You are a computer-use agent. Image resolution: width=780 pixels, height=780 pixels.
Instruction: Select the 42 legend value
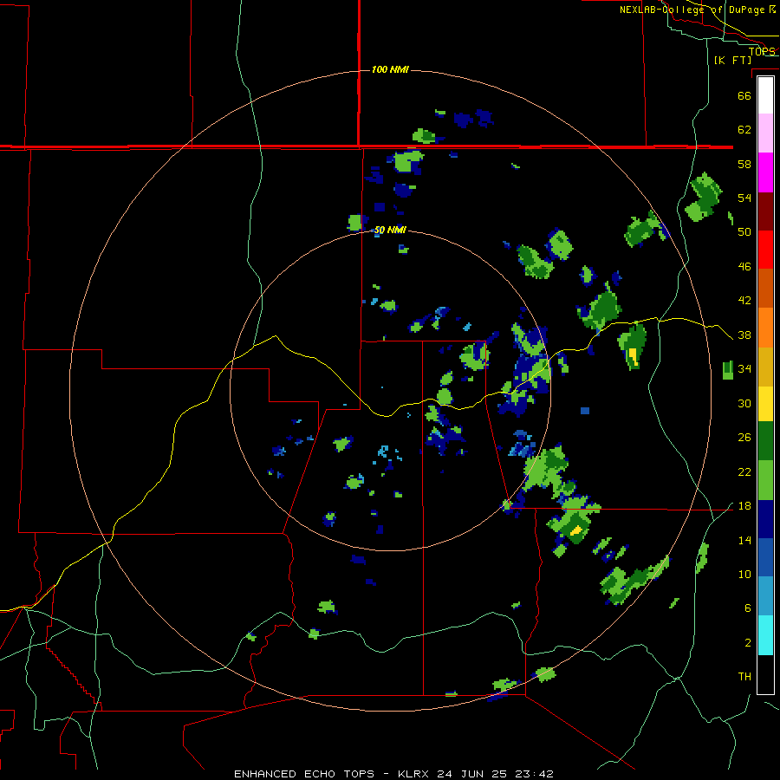pyautogui.click(x=744, y=301)
